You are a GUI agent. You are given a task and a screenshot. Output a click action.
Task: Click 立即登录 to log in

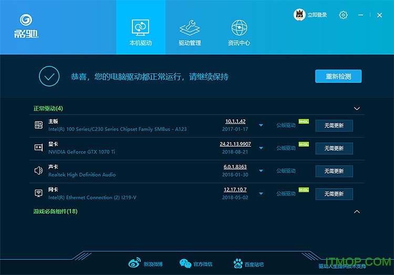click(317, 15)
